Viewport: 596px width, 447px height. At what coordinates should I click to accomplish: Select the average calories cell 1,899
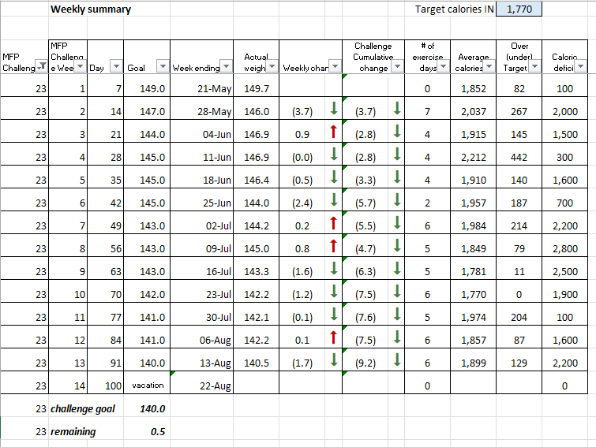click(473, 359)
